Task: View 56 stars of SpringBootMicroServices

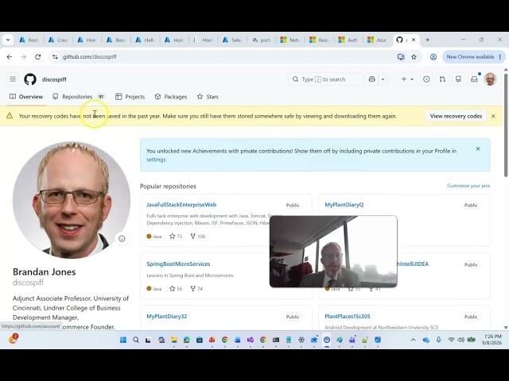Action: click(x=176, y=288)
